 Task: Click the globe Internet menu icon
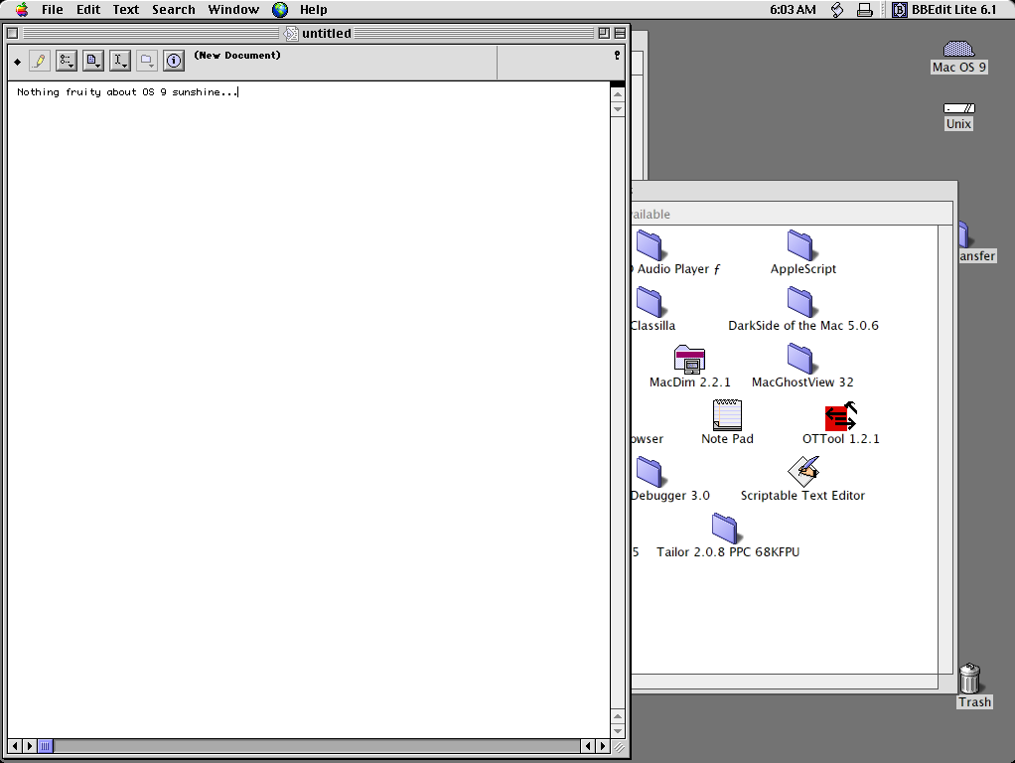click(x=280, y=10)
